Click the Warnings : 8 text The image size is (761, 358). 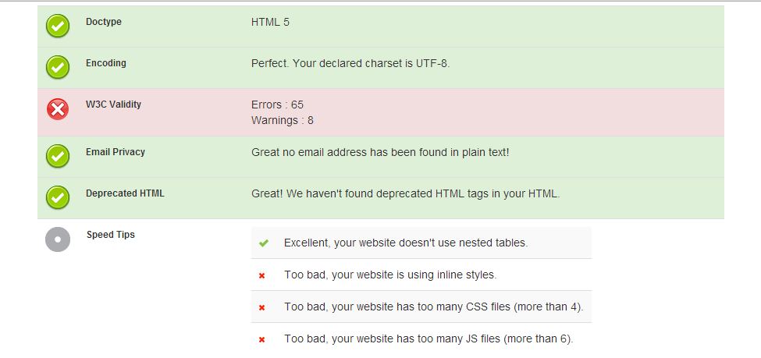(282, 120)
